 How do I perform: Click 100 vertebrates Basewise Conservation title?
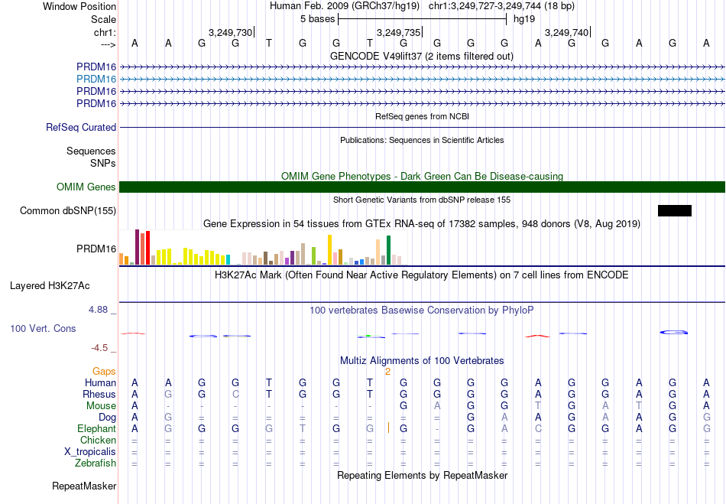pyautogui.click(x=422, y=310)
